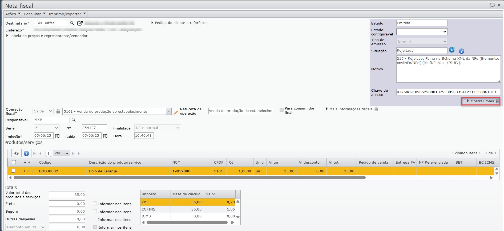Toggle Informar nos itens for Desconto
This screenshot has width=504, height=231.
[95, 227]
